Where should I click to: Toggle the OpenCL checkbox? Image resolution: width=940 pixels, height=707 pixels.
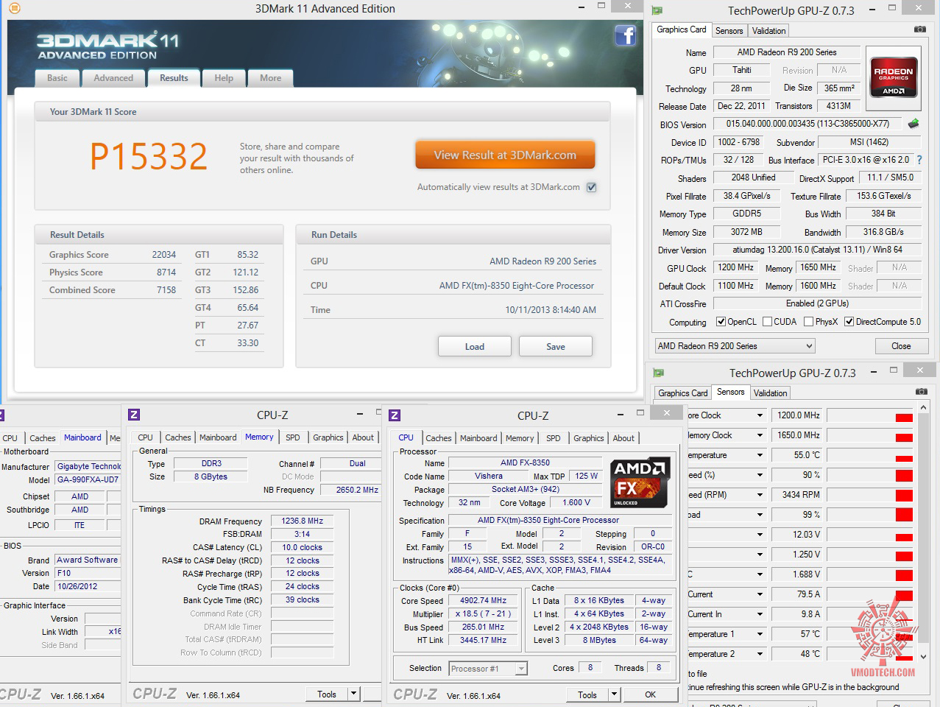pos(721,322)
